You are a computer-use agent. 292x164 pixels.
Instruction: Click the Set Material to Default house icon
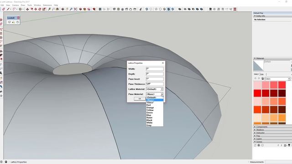click(263, 79)
